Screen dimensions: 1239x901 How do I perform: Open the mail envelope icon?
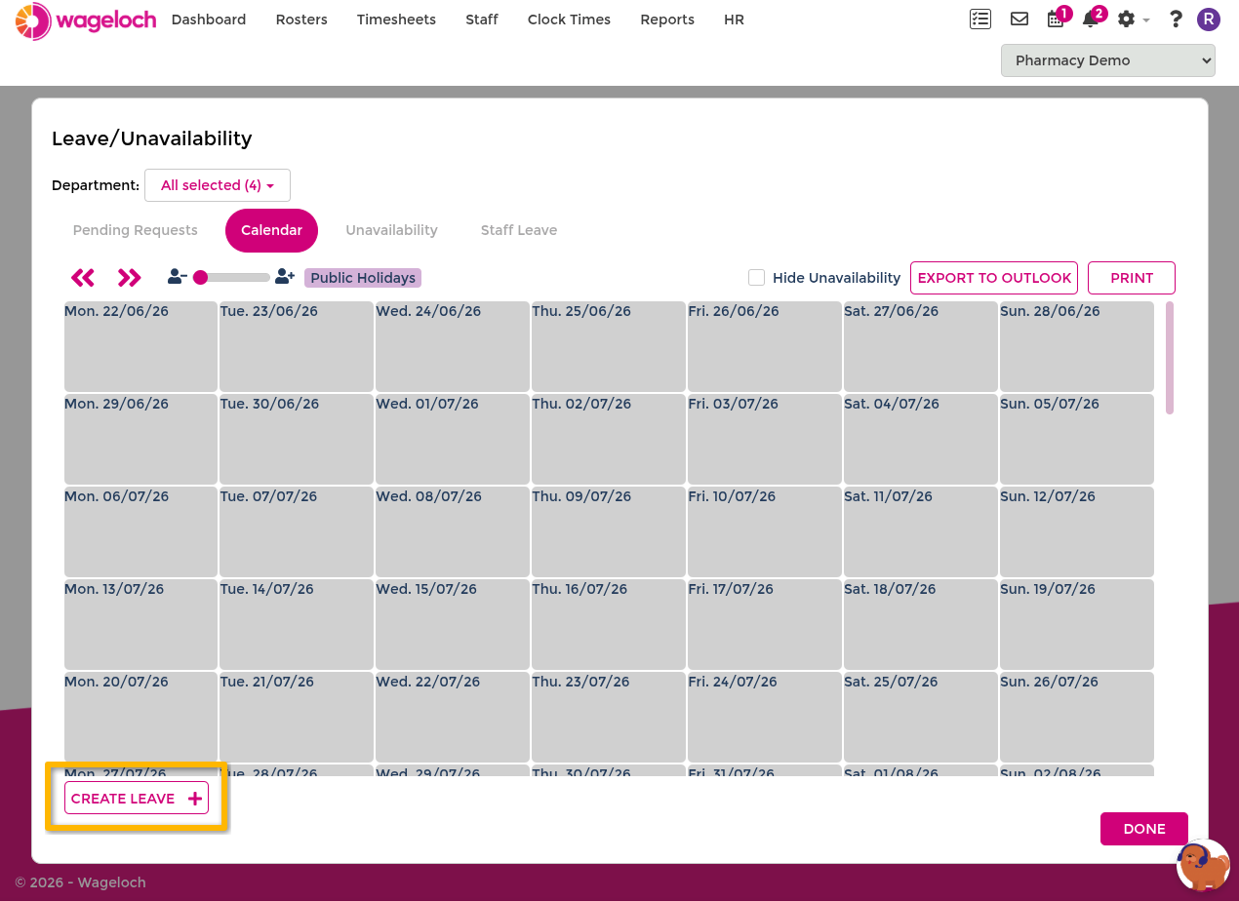(1019, 19)
